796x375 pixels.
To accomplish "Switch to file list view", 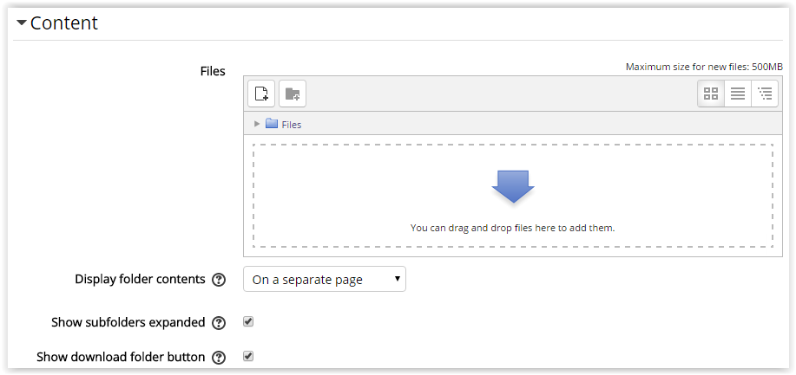I will click(738, 94).
